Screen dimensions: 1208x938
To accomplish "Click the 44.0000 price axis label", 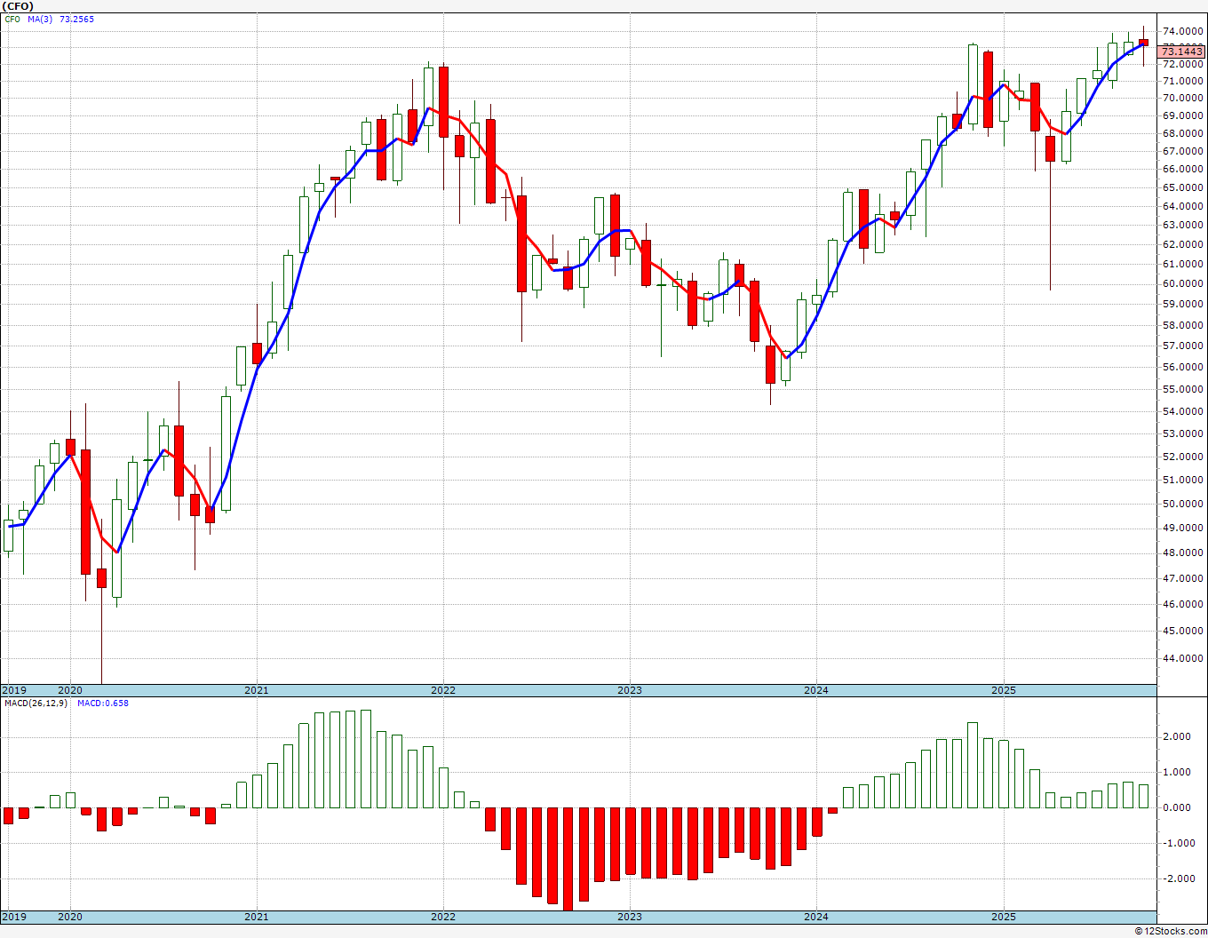I will (x=1183, y=659).
